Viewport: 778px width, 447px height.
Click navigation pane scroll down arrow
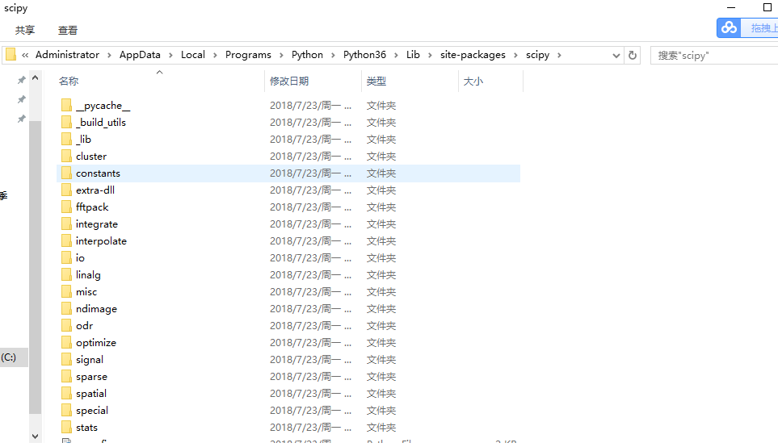coord(35,436)
